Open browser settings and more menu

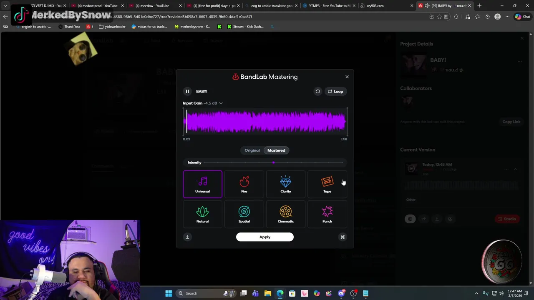(x=507, y=17)
